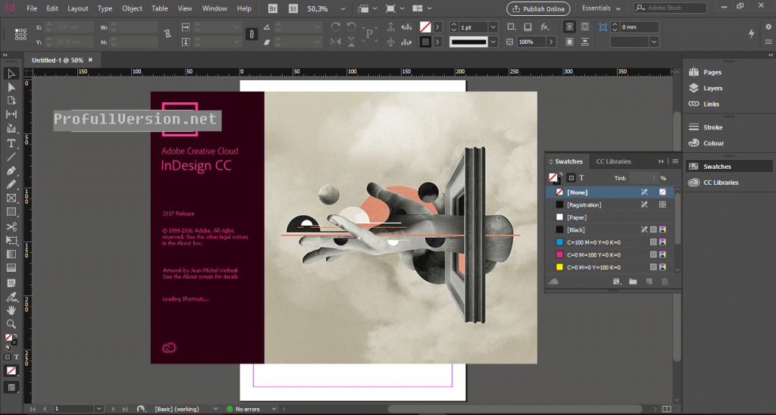Select the C=100 M=0 Y=0 K=0 swatch
The width and height of the screenshot is (776, 415).
click(611, 242)
